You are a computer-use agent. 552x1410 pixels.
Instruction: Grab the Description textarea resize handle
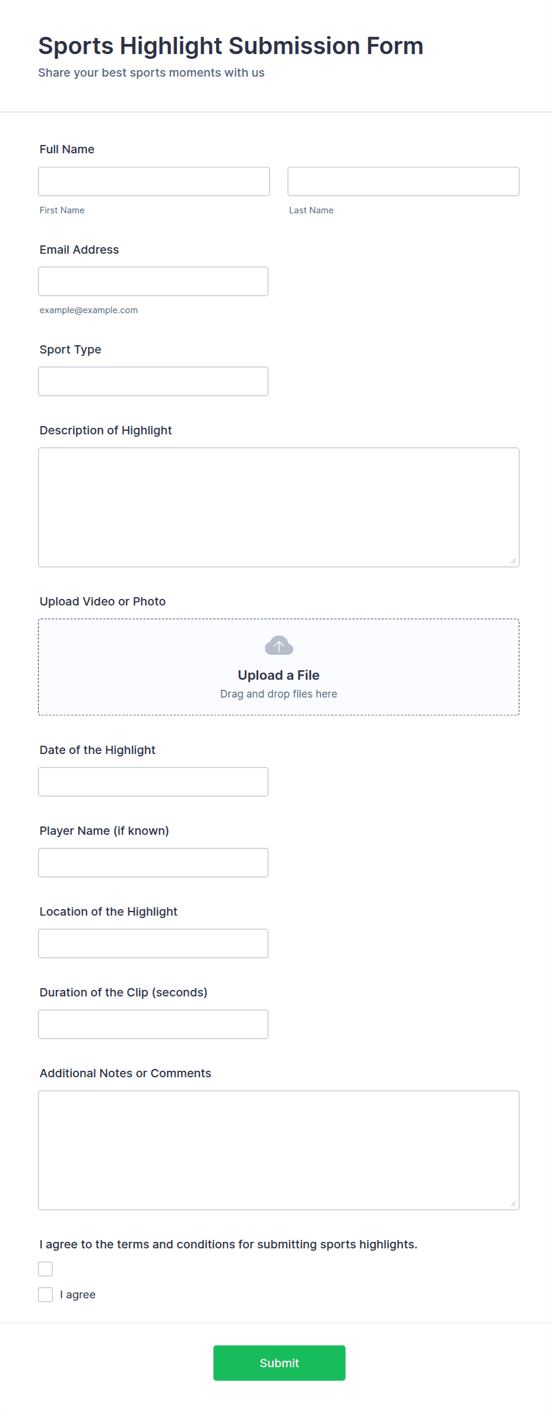pos(513,561)
